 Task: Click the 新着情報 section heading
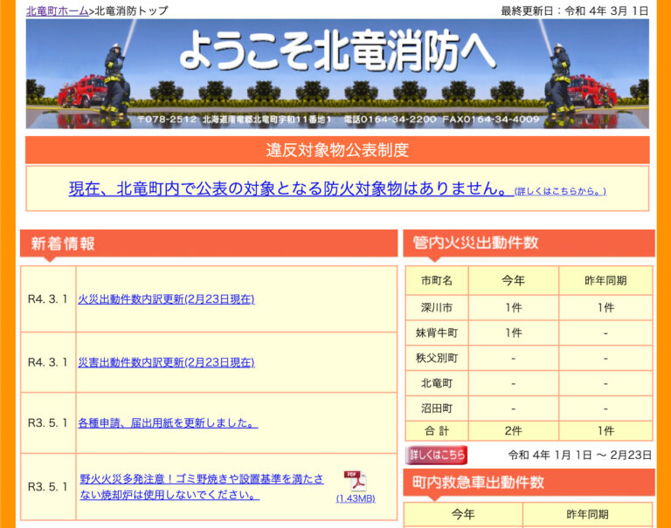pos(63,244)
